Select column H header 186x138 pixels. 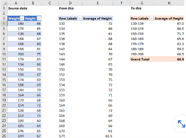(x=169, y=3)
